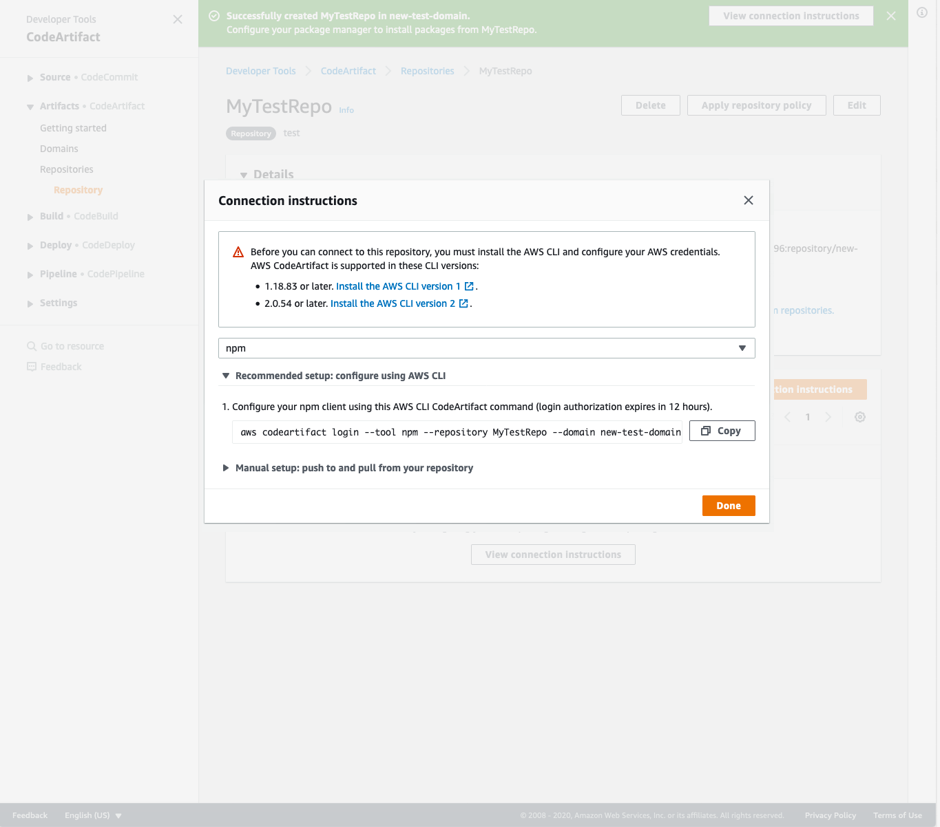The width and height of the screenshot is (940, 827).
Task: Expand the Source CodeCommit section
Action: 30,78
